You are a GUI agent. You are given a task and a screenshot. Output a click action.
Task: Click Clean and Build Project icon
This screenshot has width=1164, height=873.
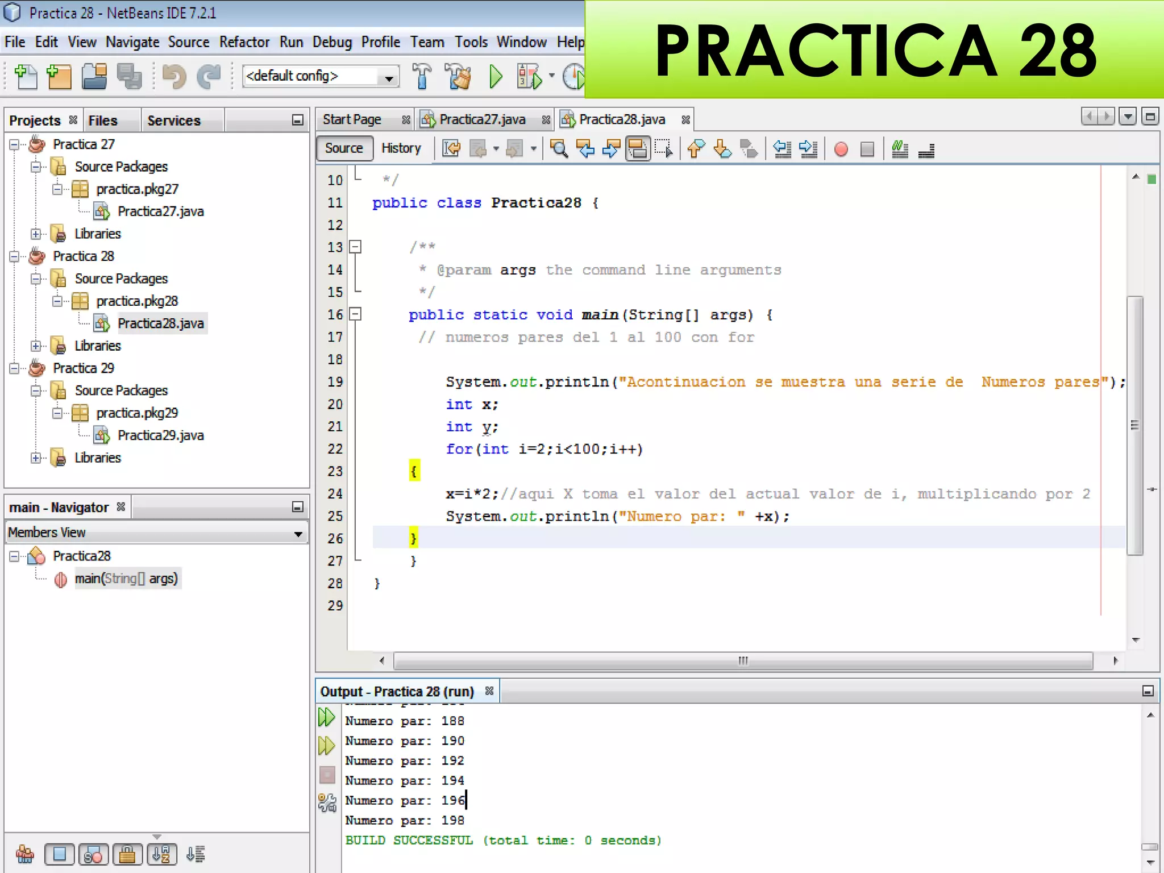(458, 77)
